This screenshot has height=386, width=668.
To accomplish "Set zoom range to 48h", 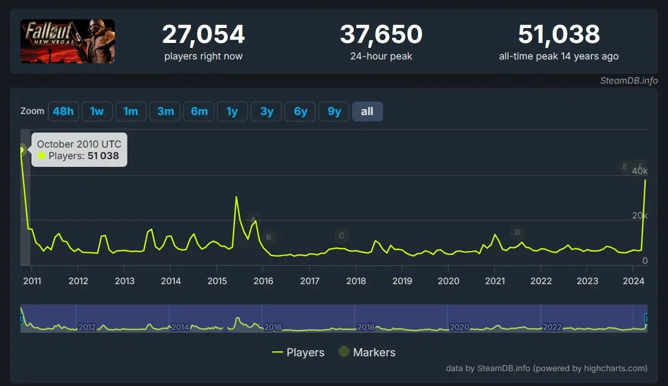I will click(63, 111).
